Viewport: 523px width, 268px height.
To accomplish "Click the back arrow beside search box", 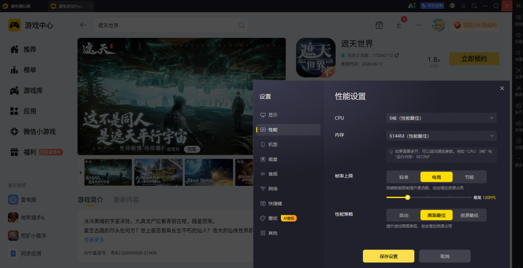I will pyautogui.click(x=83, y=25).
